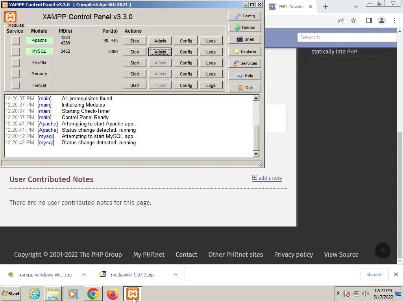Open MySQL Admin (phpMyAdmin)

tap(160, 52)
